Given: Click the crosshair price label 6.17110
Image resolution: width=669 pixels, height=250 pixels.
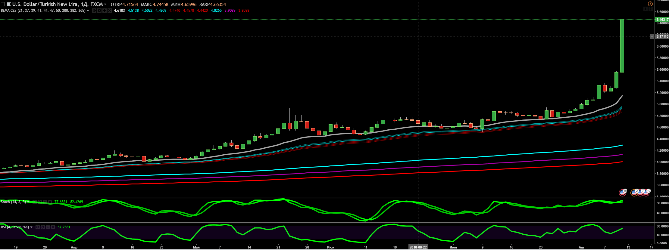Looking at the screenshot, I should click(x=662, y=36).
